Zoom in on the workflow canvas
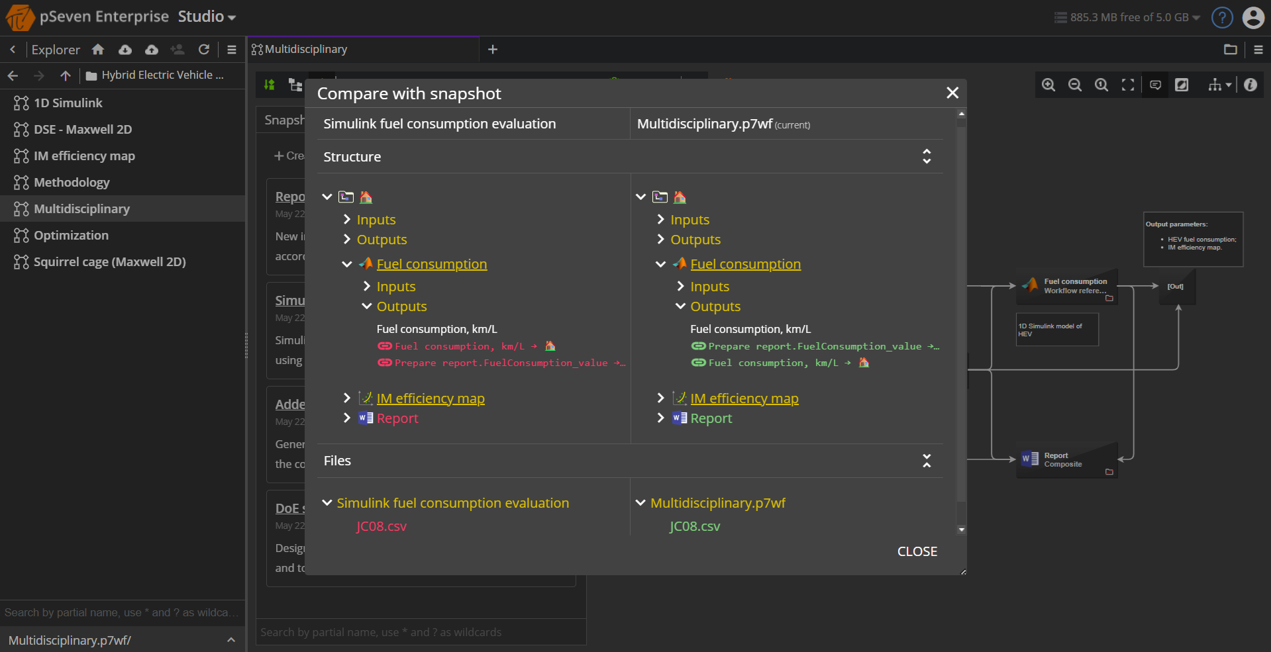 click(1048, 85)
